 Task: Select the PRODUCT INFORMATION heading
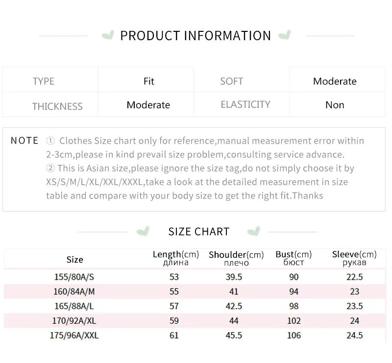(x=196, y=35)
